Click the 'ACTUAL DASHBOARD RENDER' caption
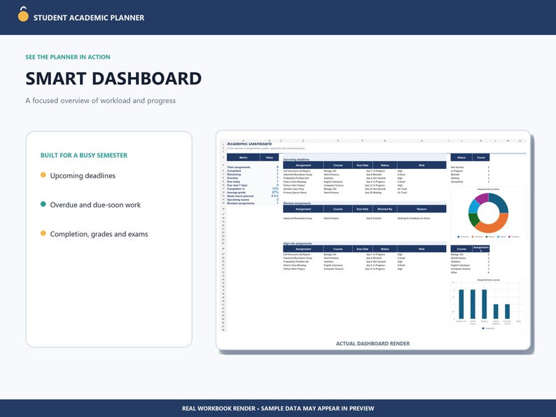Viewport: 556px width, 417px height. click(x=373, y=343)
